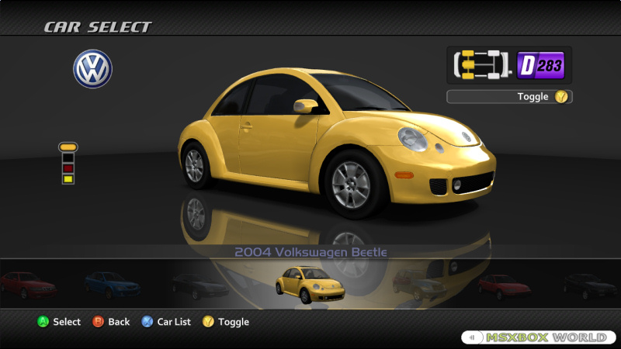Click the Toggle bar under the class badge
Image resolution: width=621 pixels, height=349 pixels.
509,96
